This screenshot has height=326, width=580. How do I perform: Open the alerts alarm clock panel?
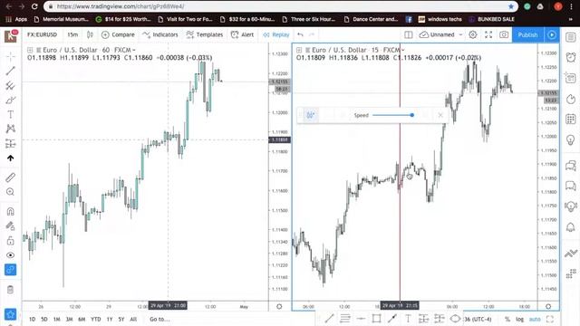click(571, 57)
